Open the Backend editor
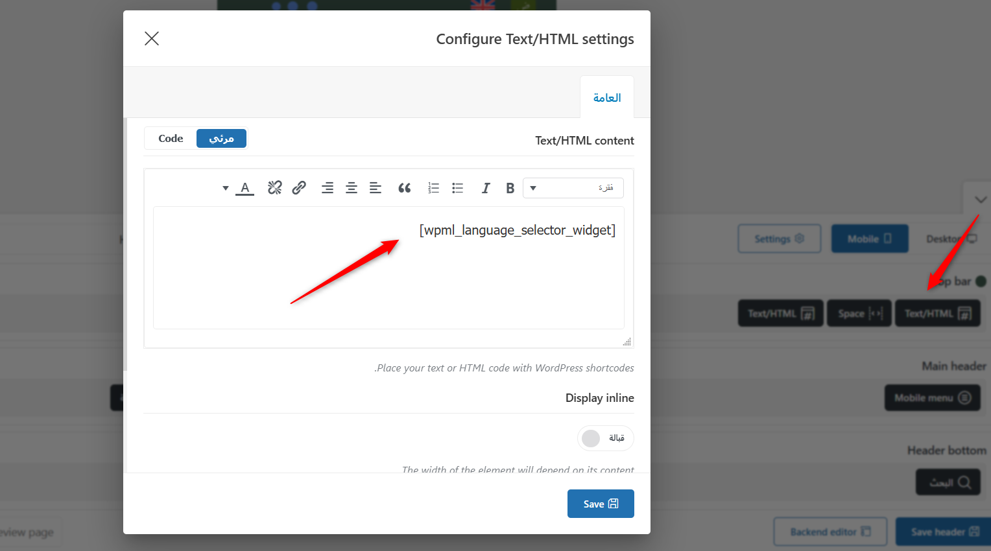 point(830,532)
